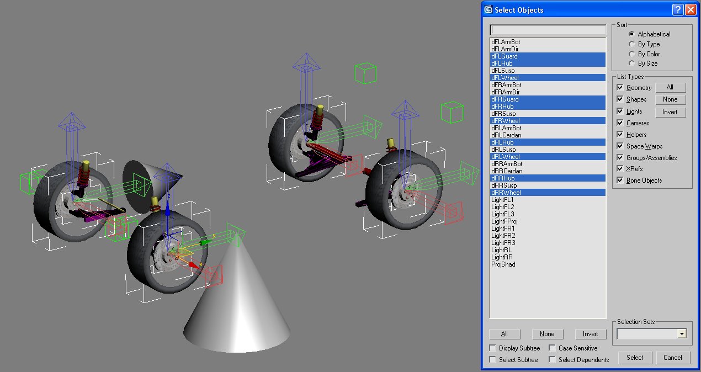The image size is (701, 372).
Task: Uncheck the Bone Objects list type
Action: tap(620, 180)
